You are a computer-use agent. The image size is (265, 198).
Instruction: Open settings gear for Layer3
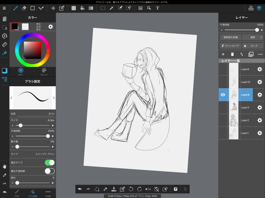click(260, 107)
